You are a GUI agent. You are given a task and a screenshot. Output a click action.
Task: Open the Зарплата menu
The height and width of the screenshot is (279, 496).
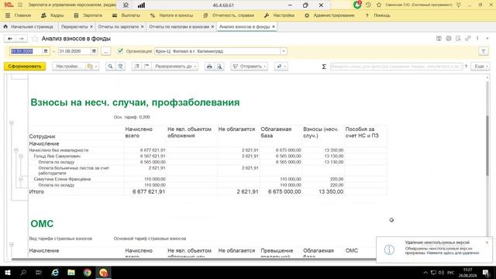[88, 15]
